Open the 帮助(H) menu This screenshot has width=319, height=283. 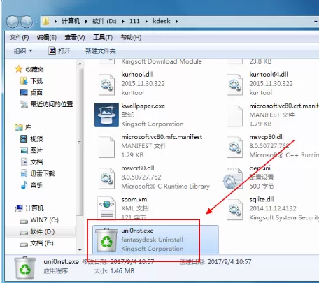click(x=131, y=37)
